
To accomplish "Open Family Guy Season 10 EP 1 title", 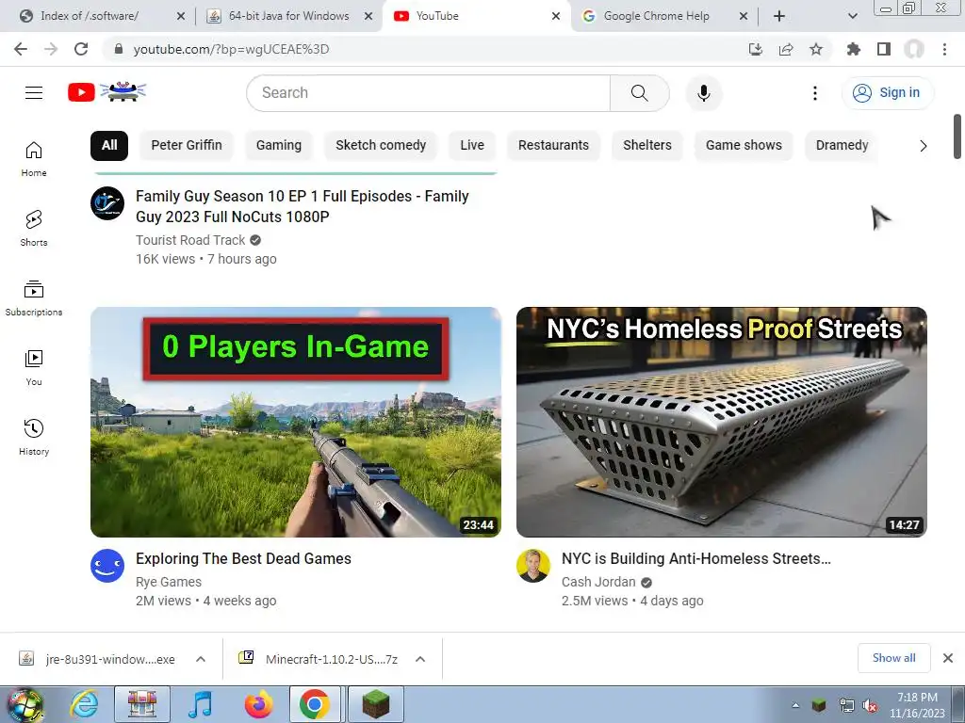I will coord(303,206).
